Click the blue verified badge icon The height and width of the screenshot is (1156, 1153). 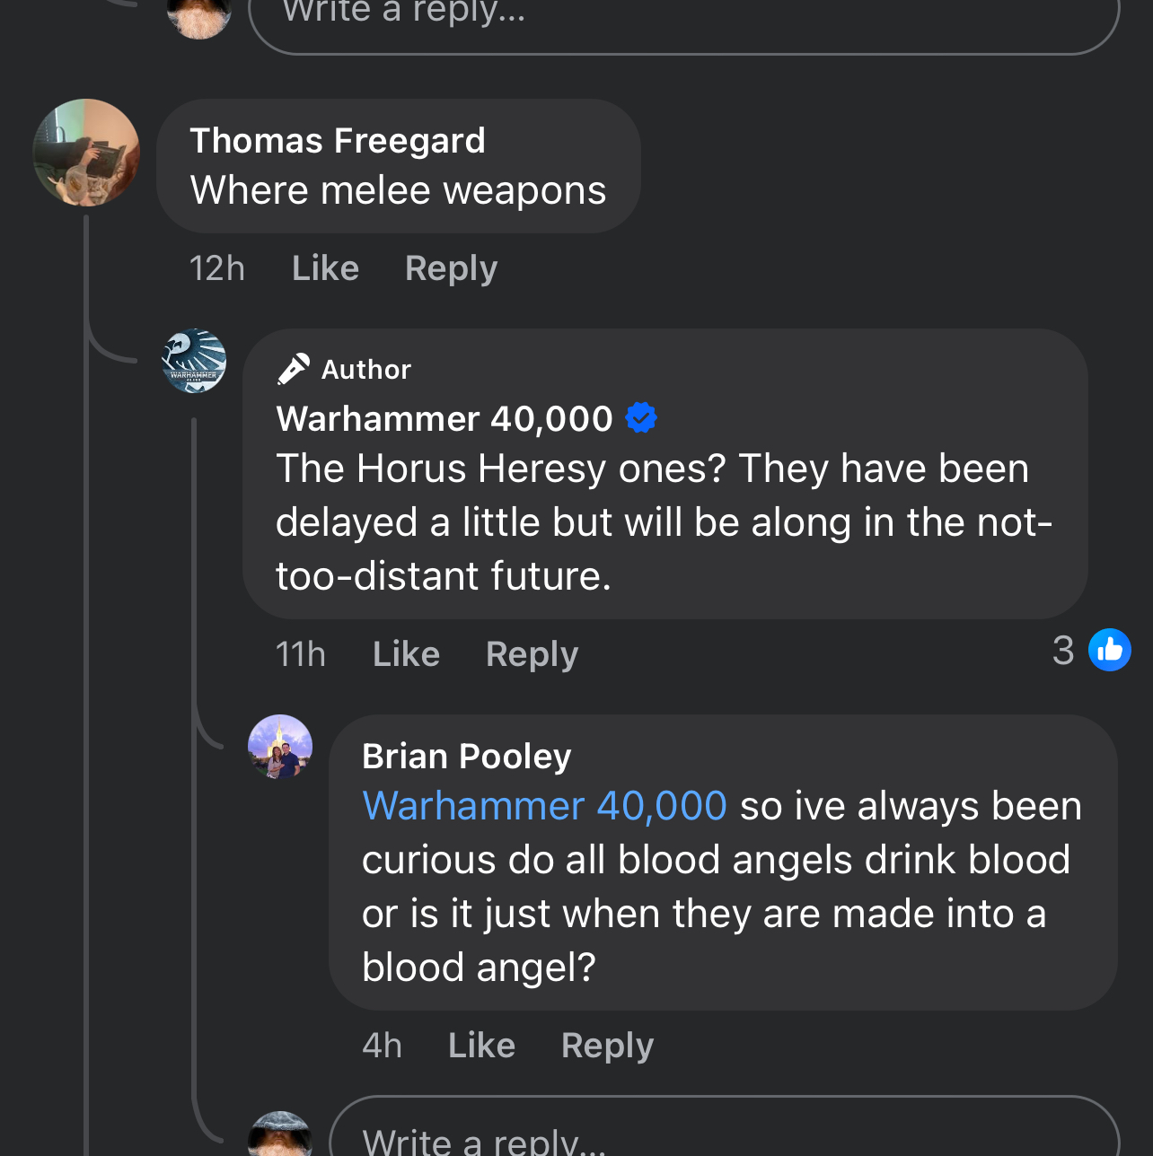pyautogui.click(x=641, y=418)
